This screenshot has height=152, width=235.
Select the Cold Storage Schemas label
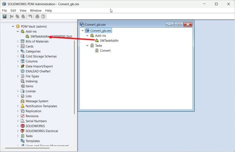[x=41, y=56]
